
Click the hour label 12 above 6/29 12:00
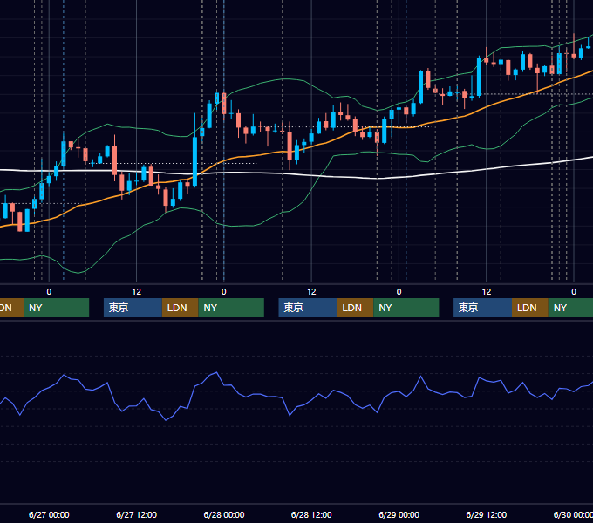coord(487,292)
